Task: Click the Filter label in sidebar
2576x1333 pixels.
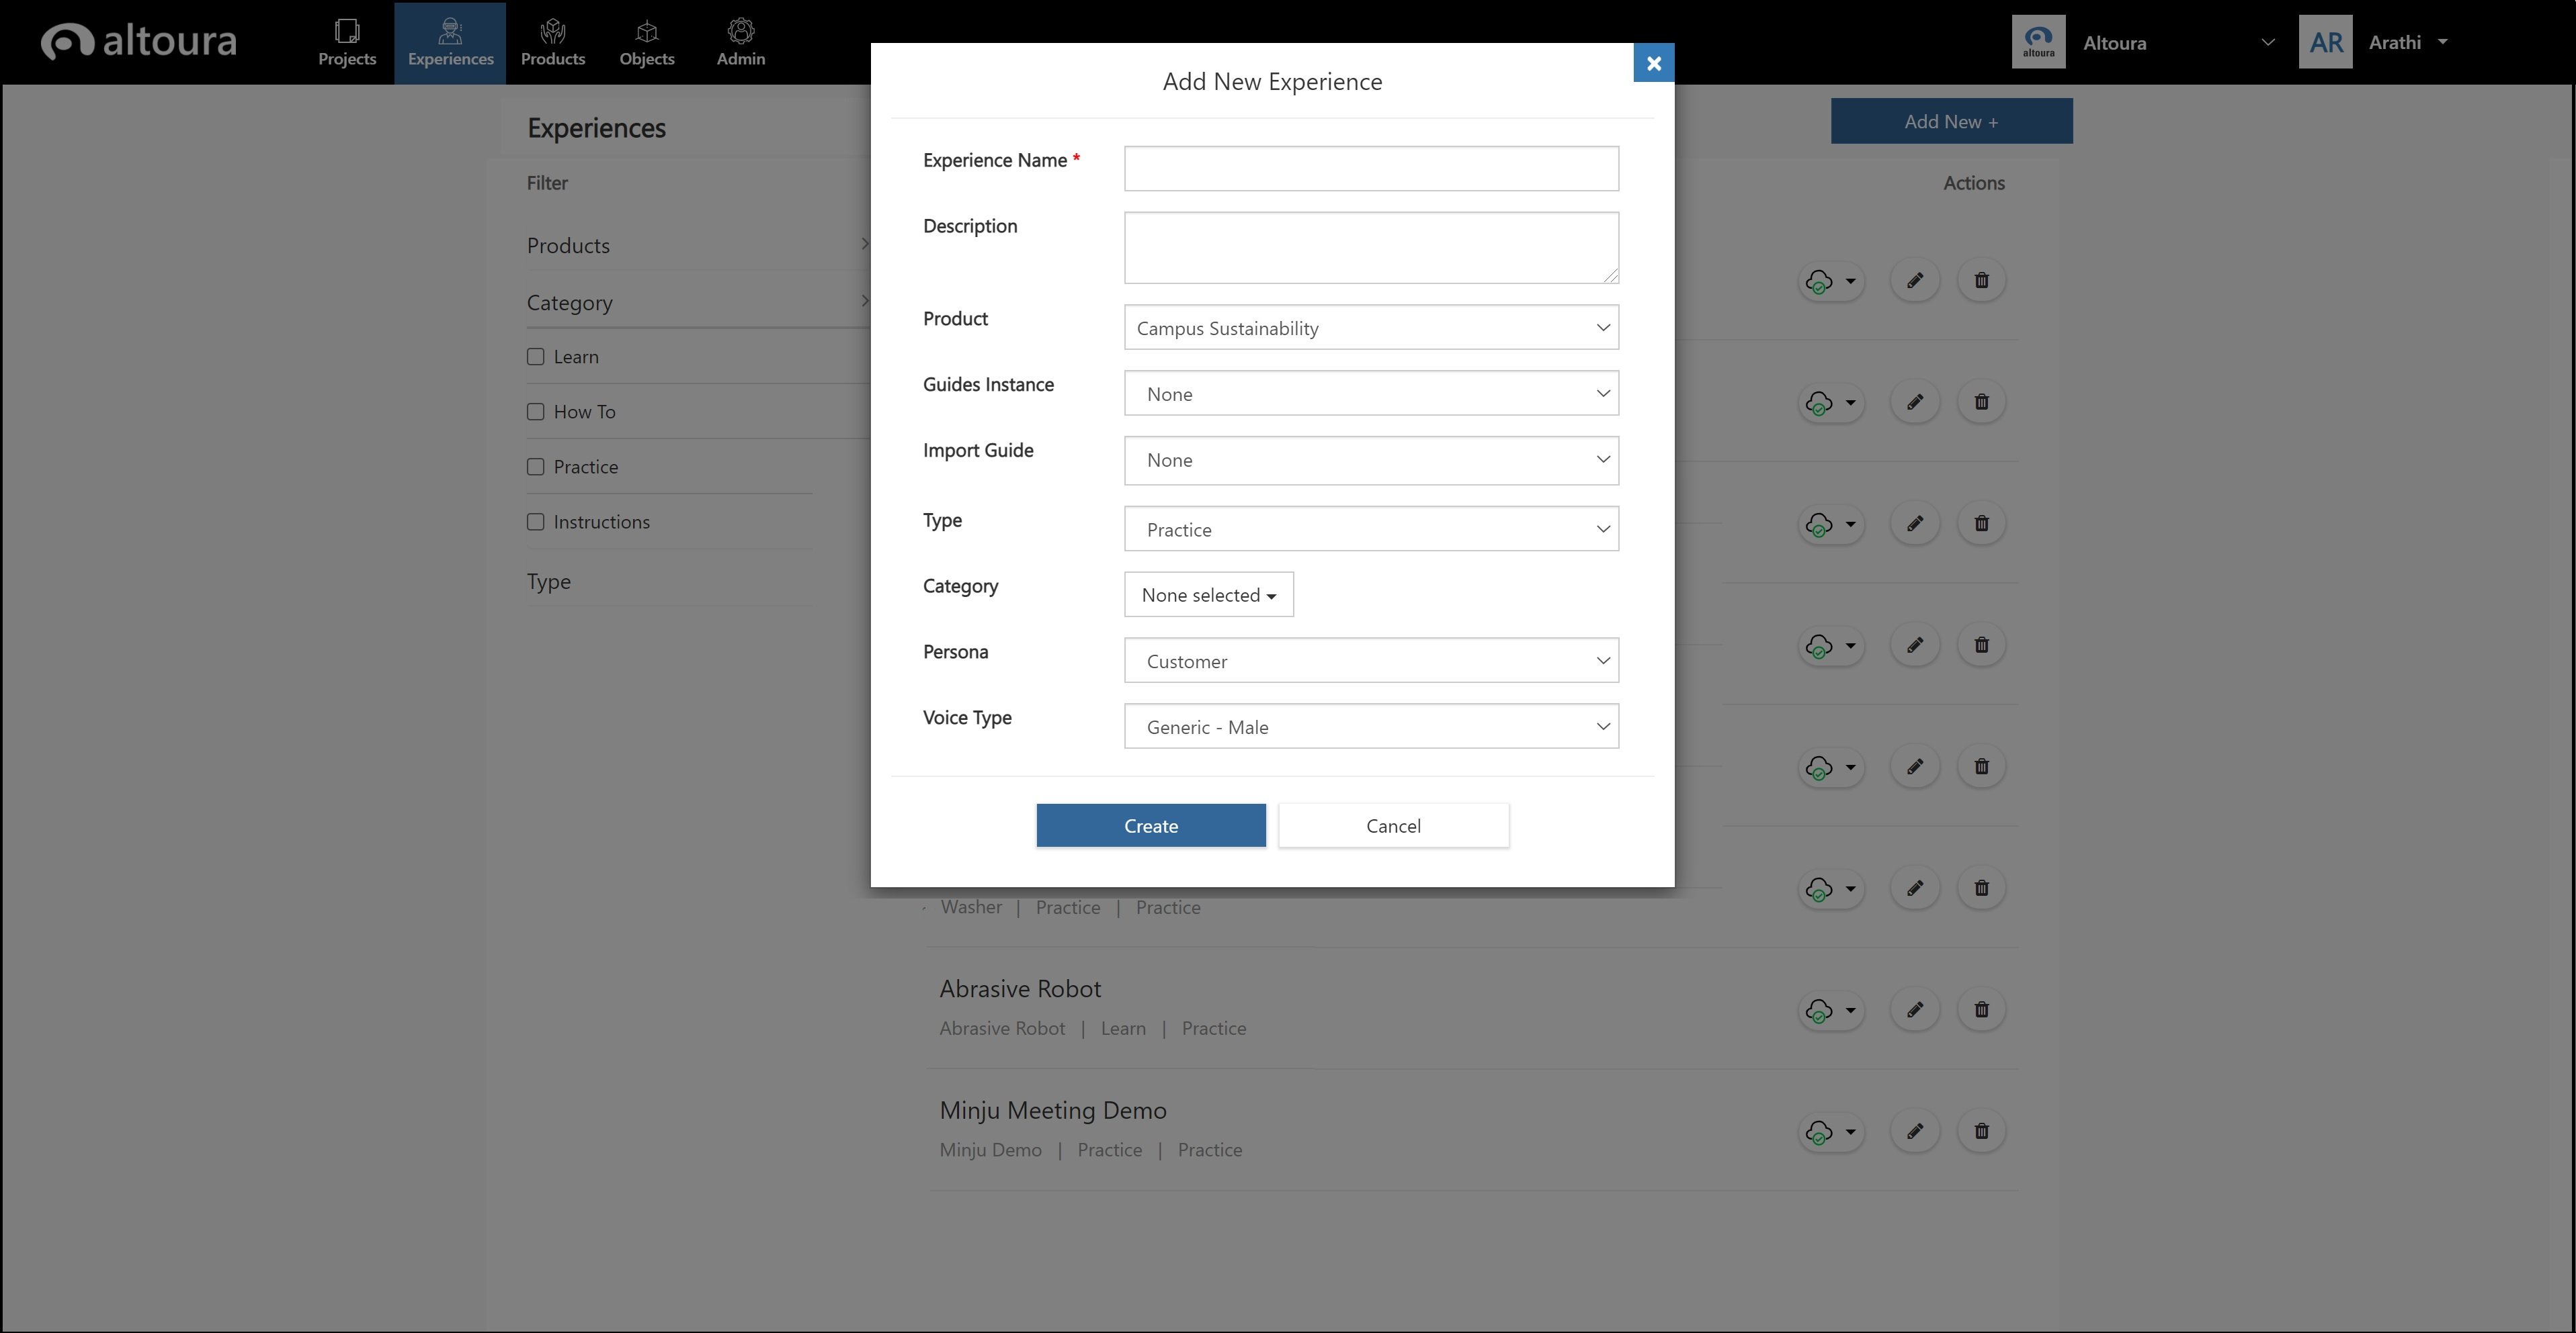Action: pos(547,183)
